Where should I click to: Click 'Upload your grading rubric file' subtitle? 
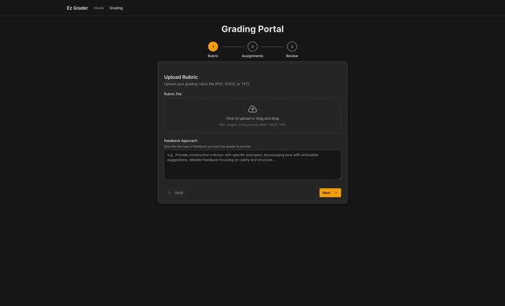206,84
